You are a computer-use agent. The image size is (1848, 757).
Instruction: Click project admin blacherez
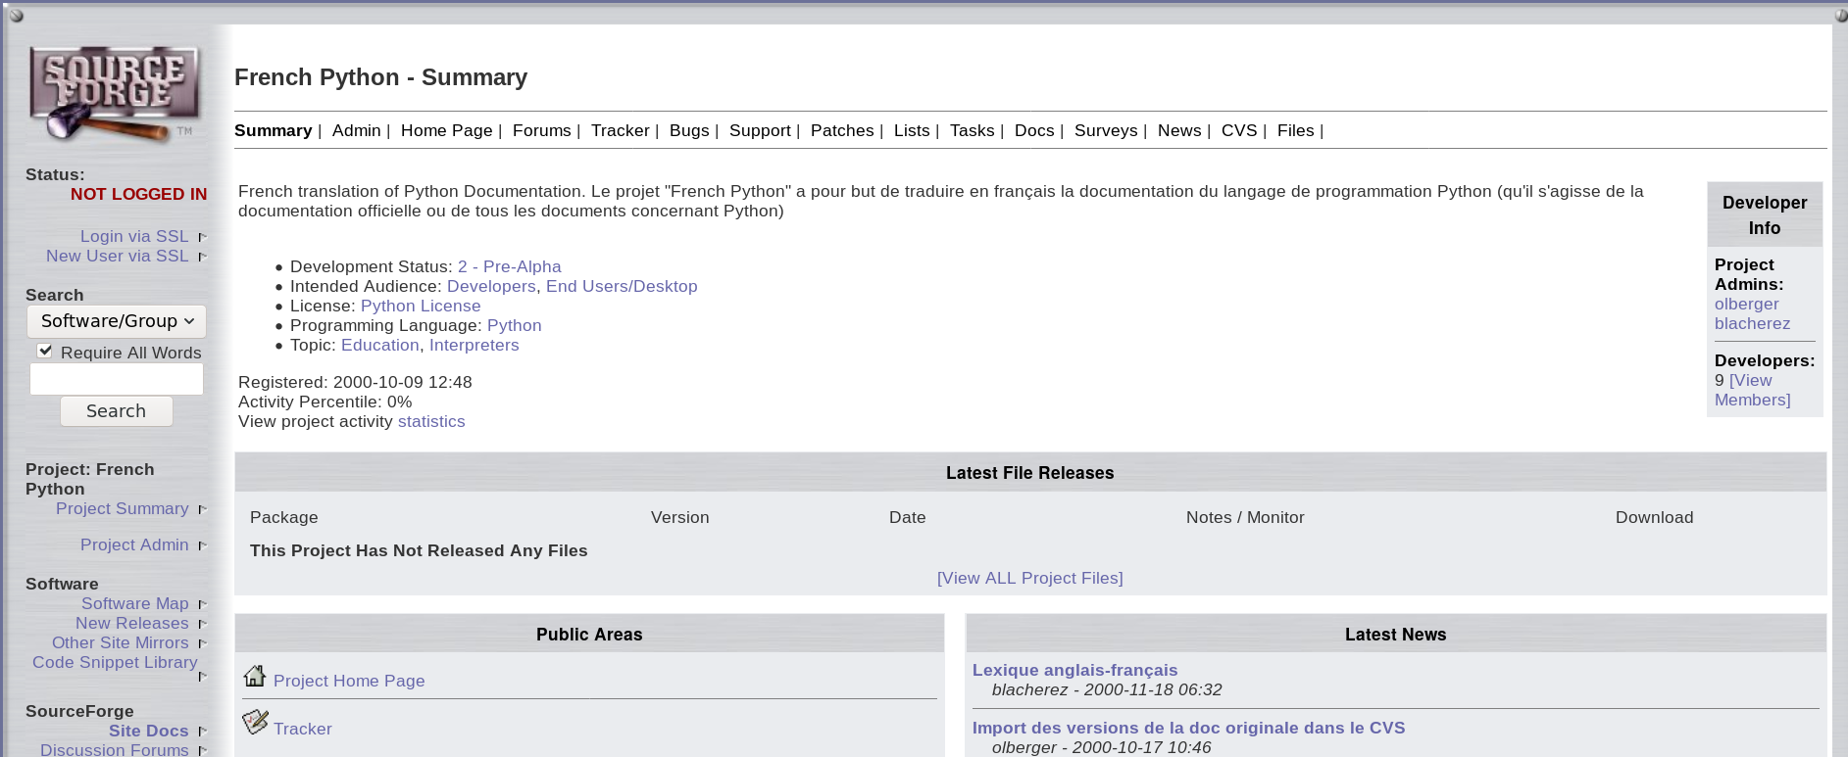(x=1752, y=323)
